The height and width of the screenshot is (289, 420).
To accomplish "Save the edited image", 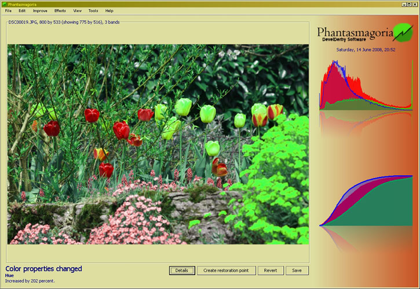I will (x=297, y=271).
